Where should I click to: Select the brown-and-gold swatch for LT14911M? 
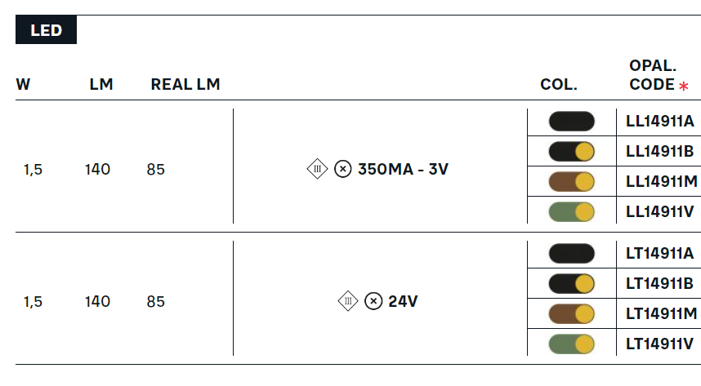click(571, 314)
